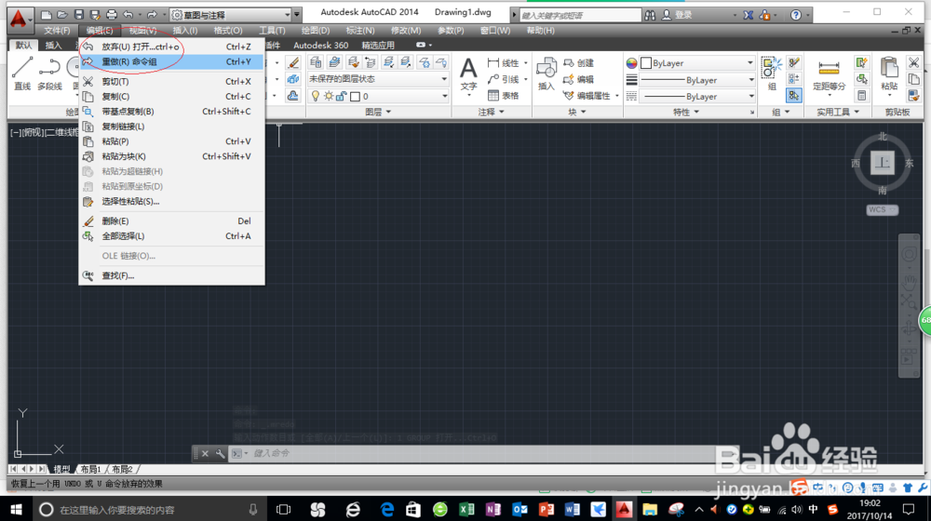Click the 定距等分 measure tool
This screenshot has width=931, height=521.
(x=829, y=76)
